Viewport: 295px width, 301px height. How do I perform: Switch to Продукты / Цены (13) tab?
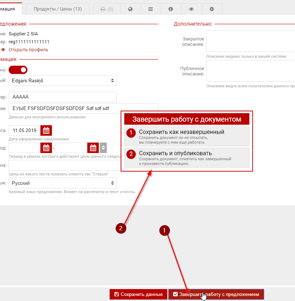58,9
